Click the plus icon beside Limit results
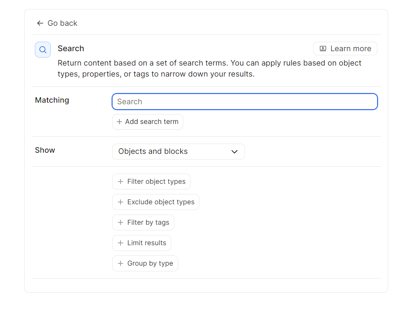 (x=121, y=243)
